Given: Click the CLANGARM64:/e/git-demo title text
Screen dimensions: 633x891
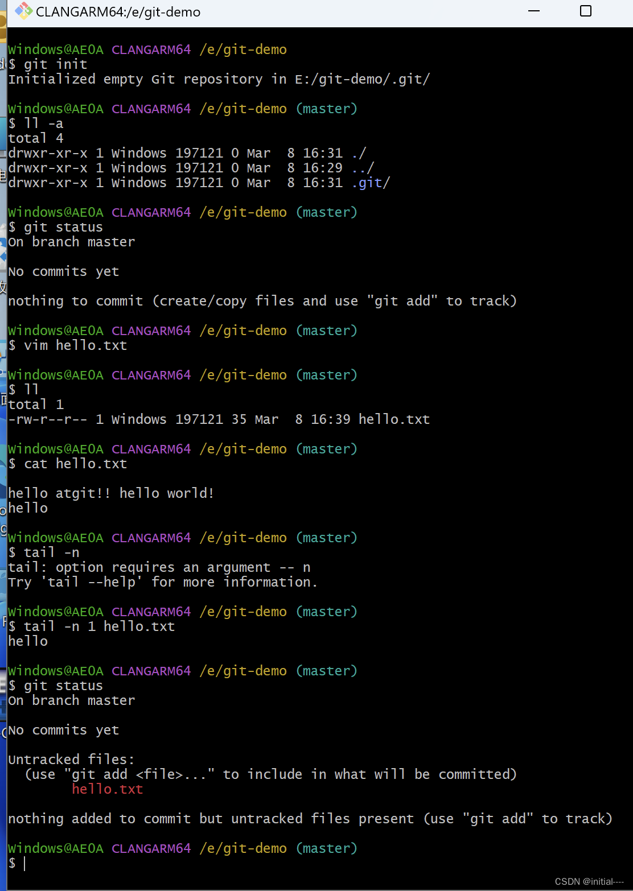Looking at the screenshot, I should pos(117,11).
